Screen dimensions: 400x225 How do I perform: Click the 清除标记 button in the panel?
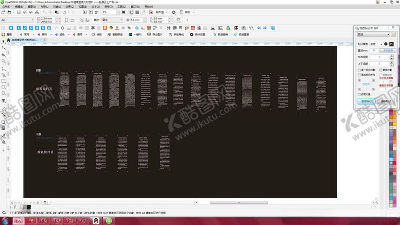click(x=386, y=101)
